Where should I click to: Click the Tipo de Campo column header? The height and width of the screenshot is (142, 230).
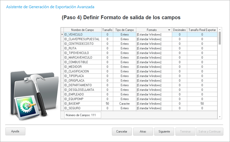tap(124, 30)
